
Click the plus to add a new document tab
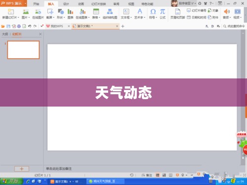[123, 26]
